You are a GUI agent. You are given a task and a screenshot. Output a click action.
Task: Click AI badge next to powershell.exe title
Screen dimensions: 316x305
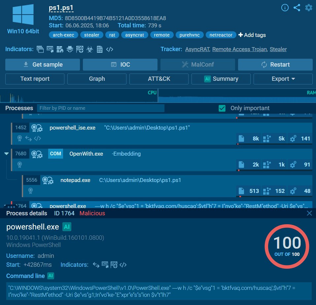(67, 227)
